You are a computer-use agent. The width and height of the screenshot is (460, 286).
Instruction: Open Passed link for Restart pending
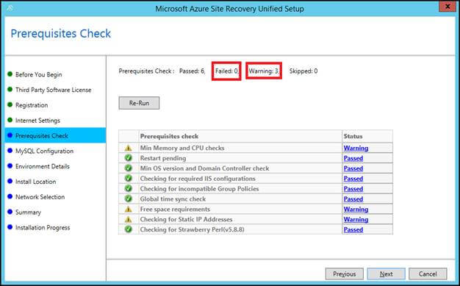[353, 158]
